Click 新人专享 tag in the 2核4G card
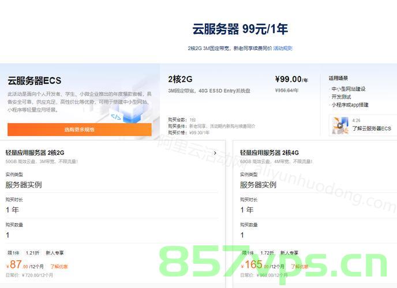Image resolution: width=397 pixels, height=288 pixels. click(290, 253)
